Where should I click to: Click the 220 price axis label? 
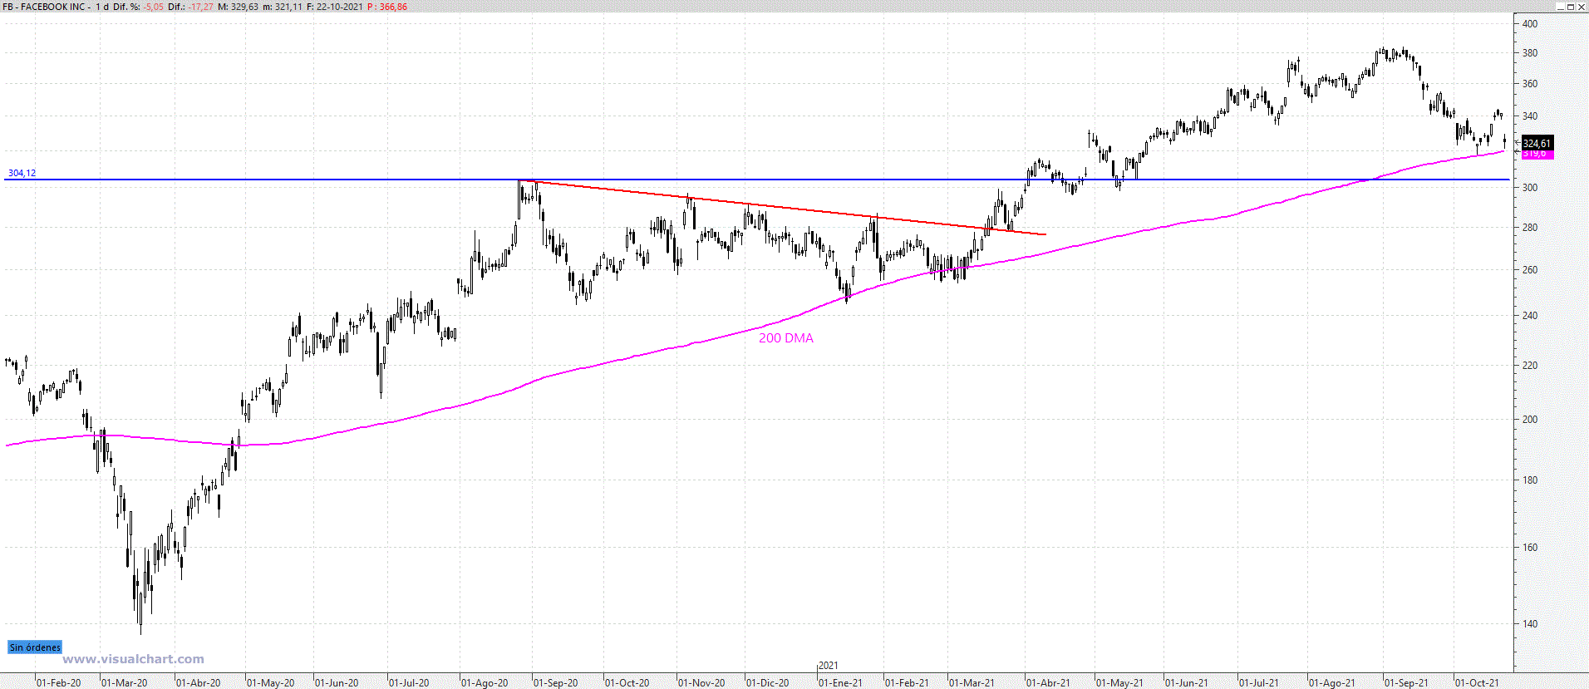[1530, 366]
